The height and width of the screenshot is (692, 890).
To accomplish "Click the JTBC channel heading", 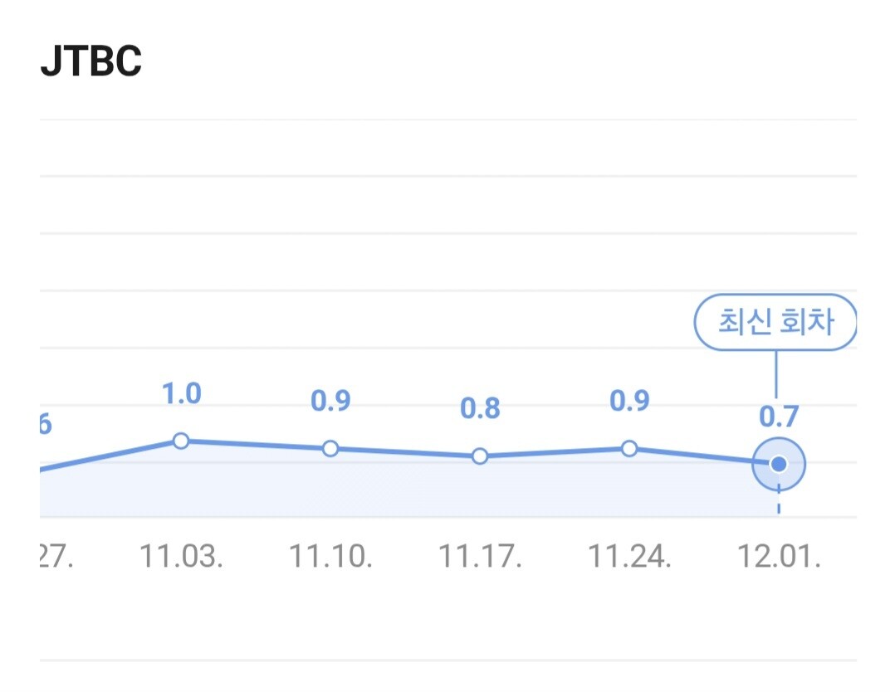I will (x=91, y=62).
